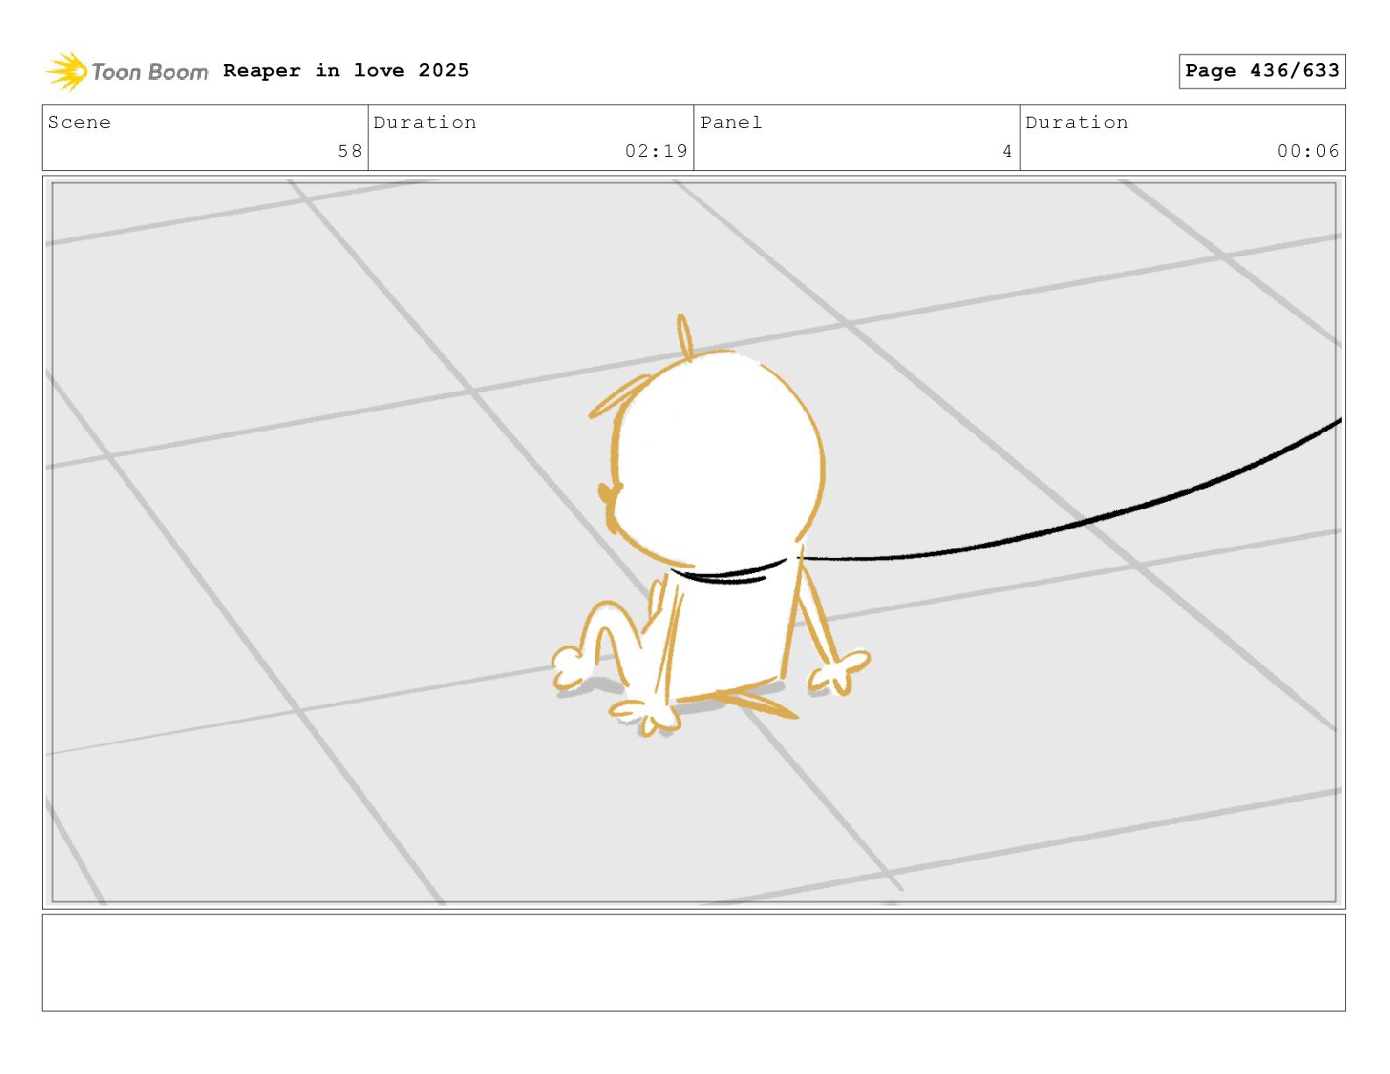Select the project title 'Reaper in love 2025'

(x=346, y=70)
